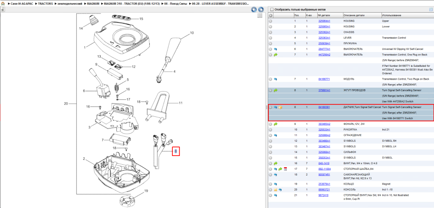Open breadcrumb '06 - Поезд Силы'
The width and height of the screenshot is (434, 208).
click(x=176, y=4)
